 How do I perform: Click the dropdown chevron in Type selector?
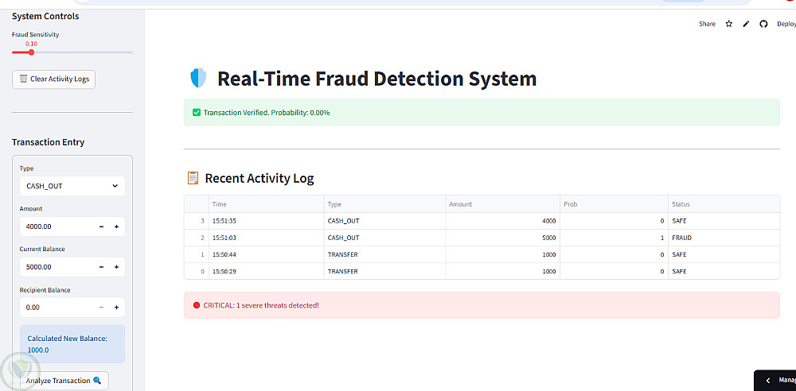click(115, 186)
